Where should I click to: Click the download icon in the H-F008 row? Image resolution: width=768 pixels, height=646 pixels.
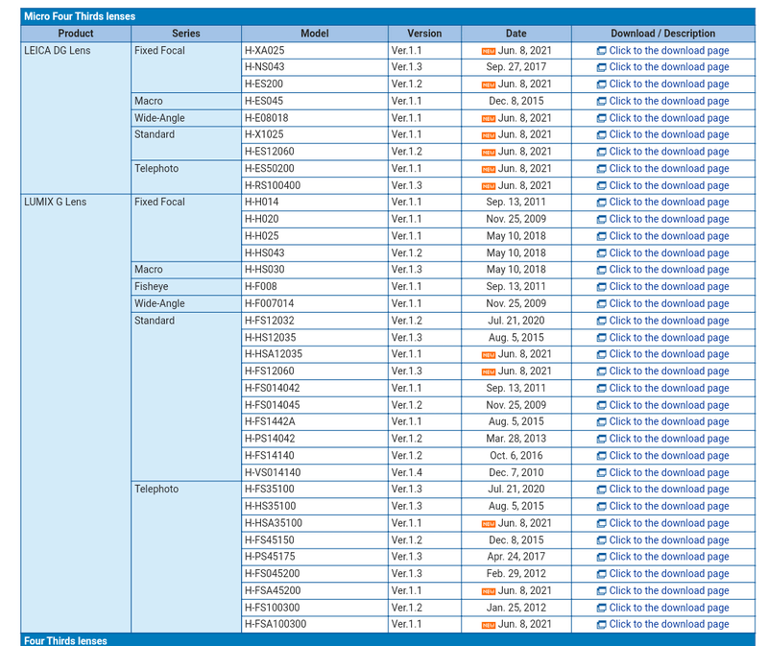601,287
